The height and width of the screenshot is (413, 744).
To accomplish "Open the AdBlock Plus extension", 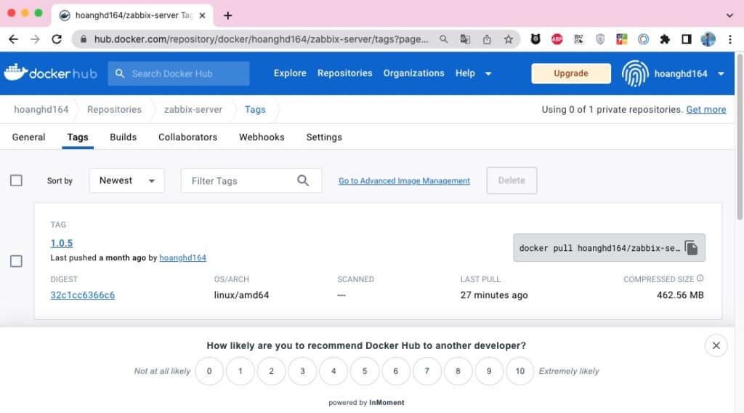I will click(557, 39).
